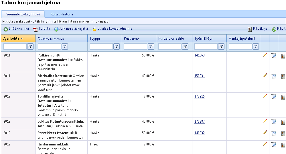Sort by Hankejärjestelmä column header
Image resolution: width=286 pixels, height=154 pixels.
(x=244, y=38)
